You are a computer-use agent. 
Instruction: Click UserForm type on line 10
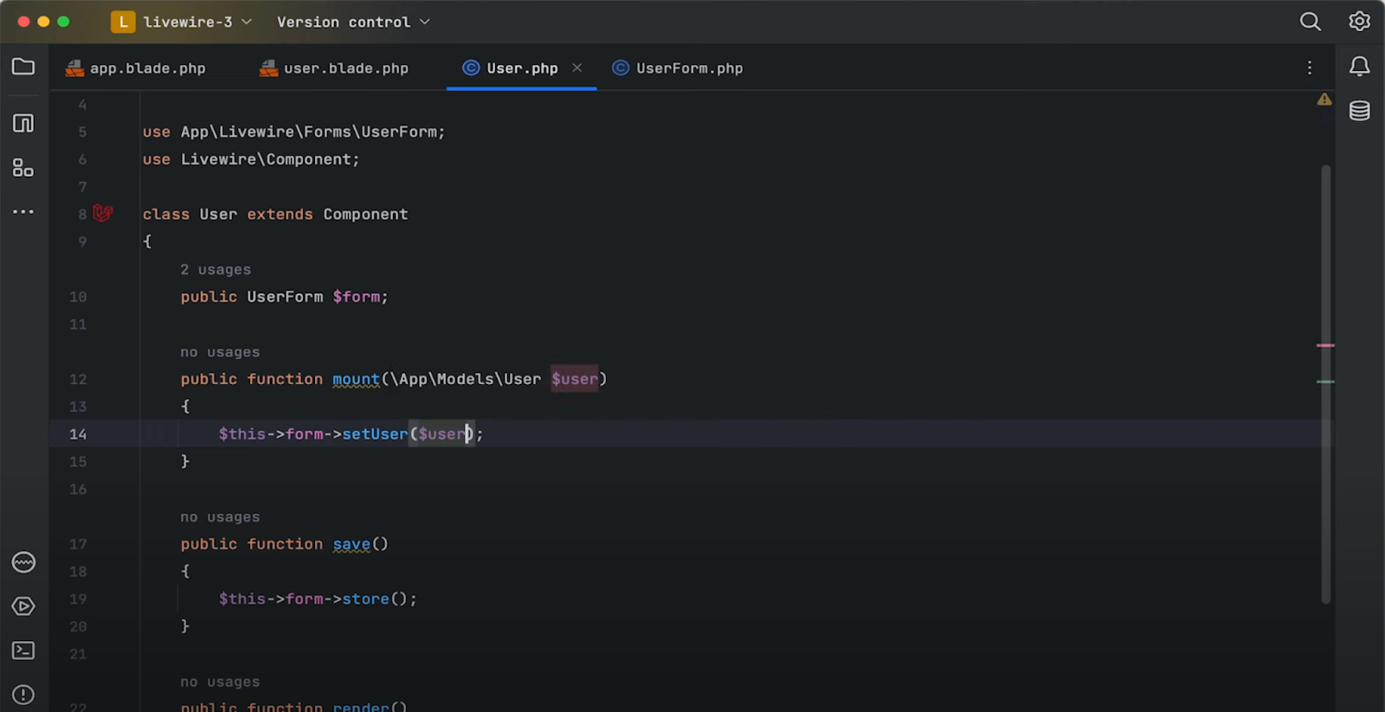tap(285, 297)
